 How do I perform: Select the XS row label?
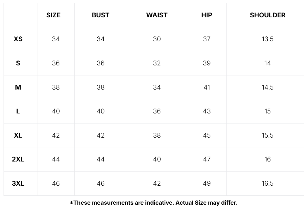(x=18, y=39)
